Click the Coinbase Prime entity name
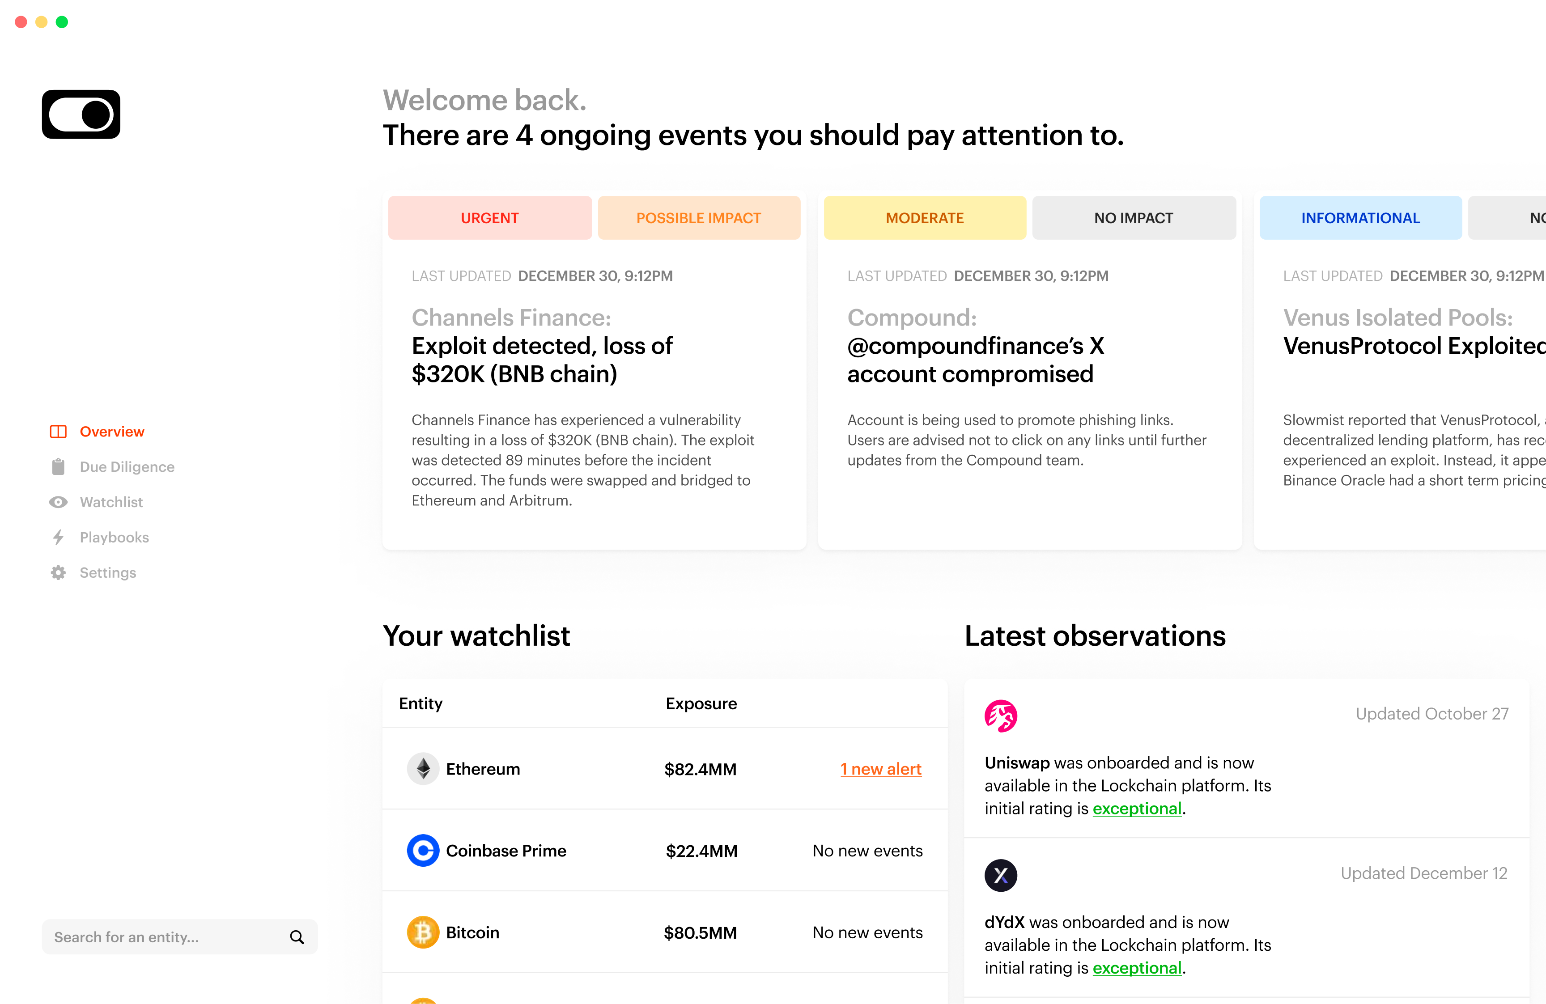The height and width of the screenshot is (1004, 1546). (x=506, y=851)
